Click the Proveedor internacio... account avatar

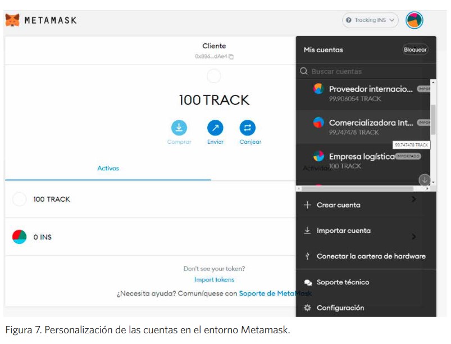coord(318,89)
